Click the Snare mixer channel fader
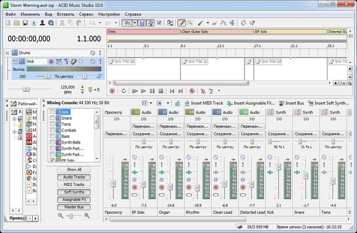 point(306,175)
